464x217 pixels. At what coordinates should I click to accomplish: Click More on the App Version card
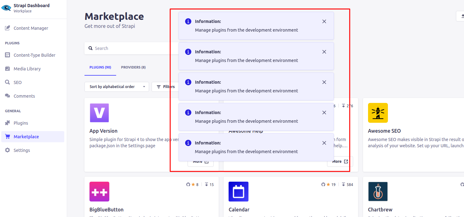pyautogui.click(x=200, y=162)
